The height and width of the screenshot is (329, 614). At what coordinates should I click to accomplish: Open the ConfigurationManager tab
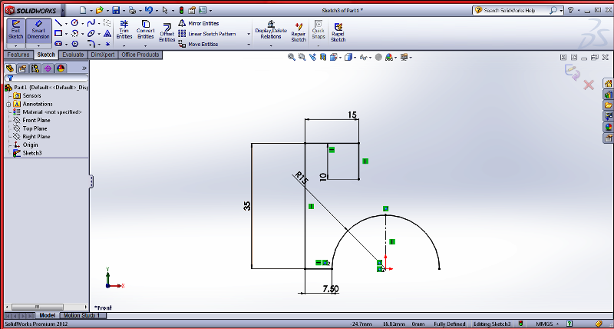click(35, 68)
